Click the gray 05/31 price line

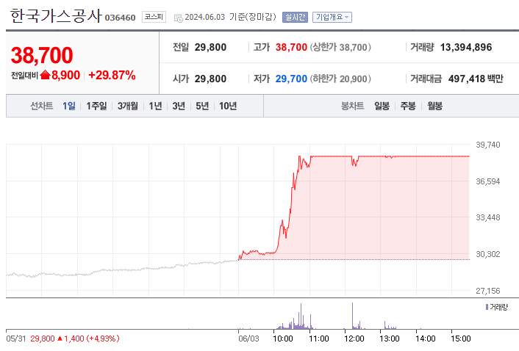[x=123, y=269]
